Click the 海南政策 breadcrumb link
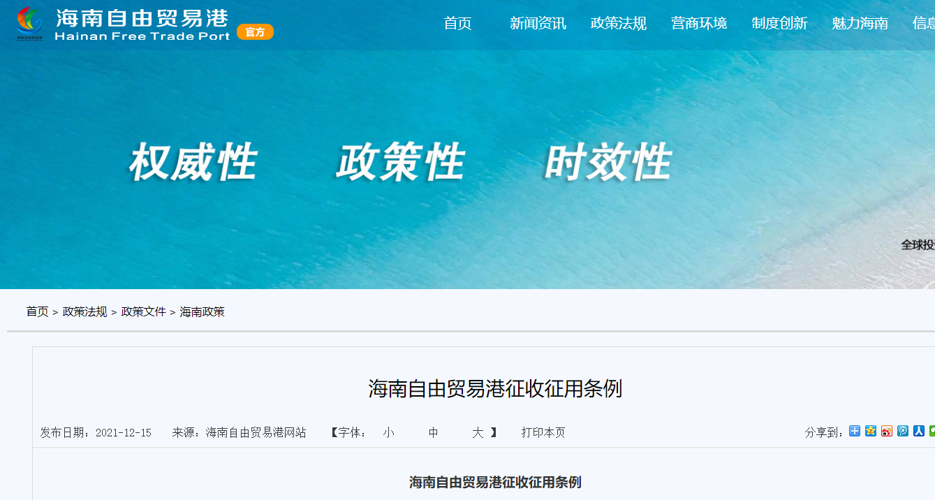This screenshot has width=935, height=500. (x=203, y=311)
